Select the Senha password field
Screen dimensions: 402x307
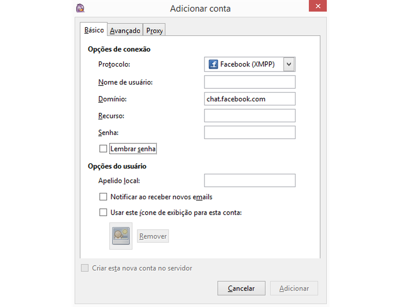point(250,132)
